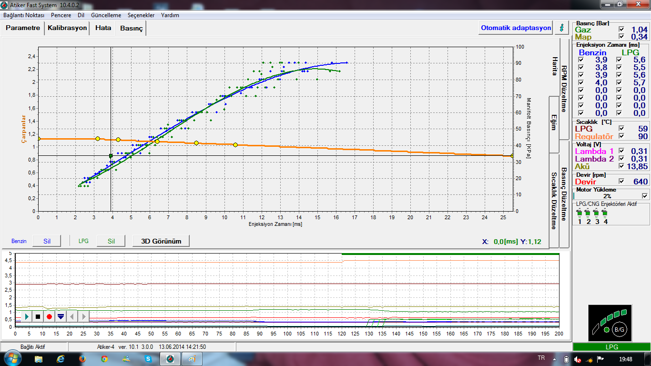Open Windows Start menu
Image resolution: width=651 pixels, height=366 pixels.
[12, 358]
